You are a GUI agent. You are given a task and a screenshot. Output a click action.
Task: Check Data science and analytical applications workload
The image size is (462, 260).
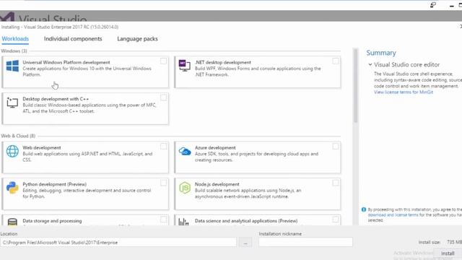tap(335, 220)
